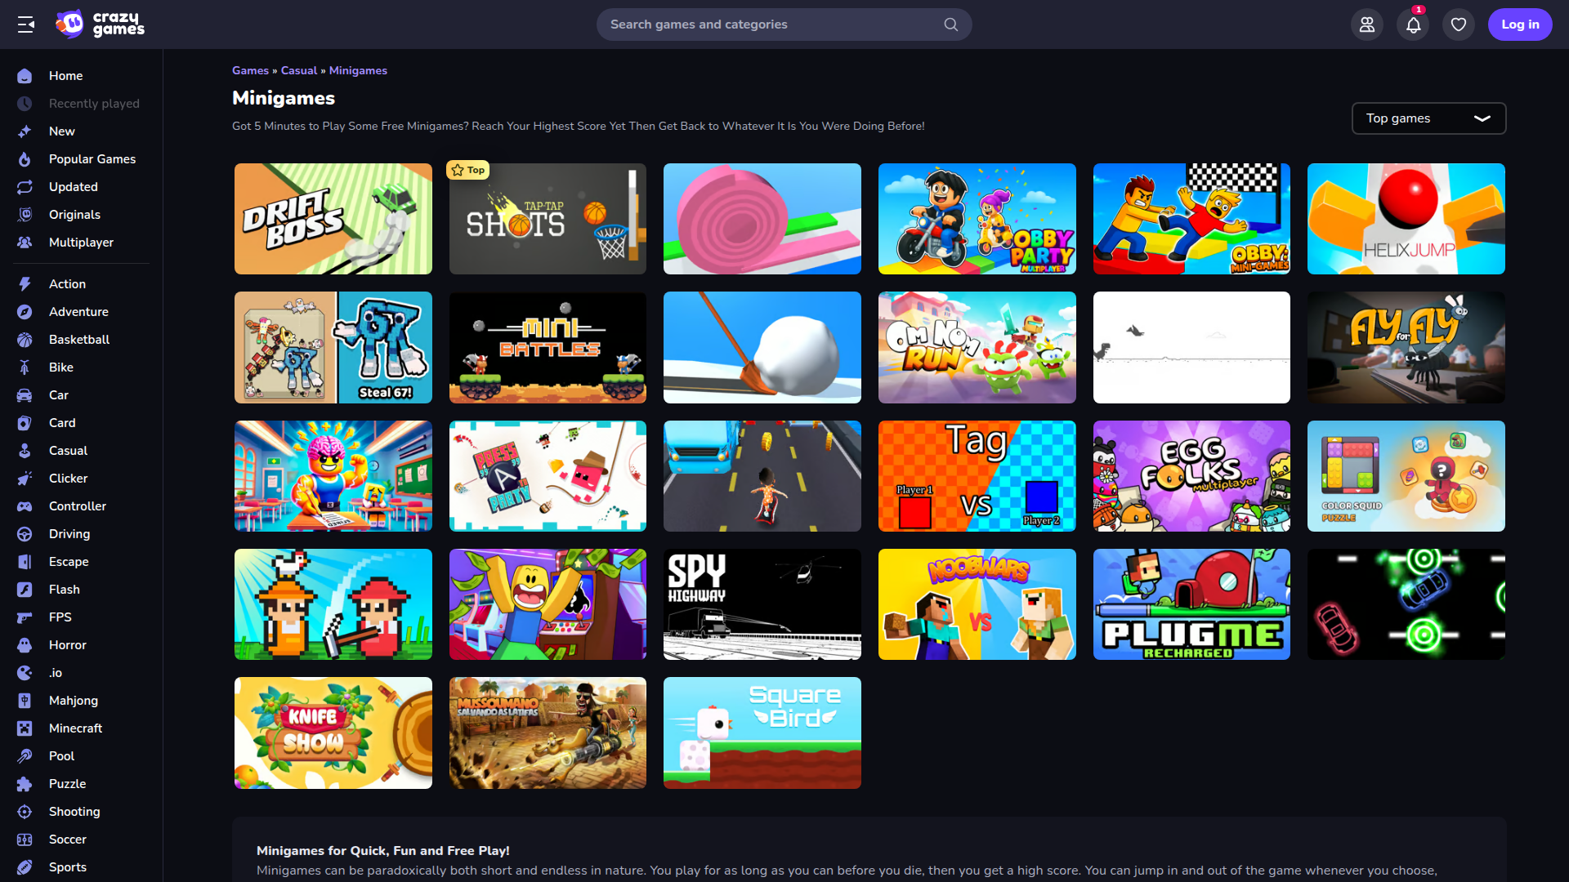Click the Car icon in sidebar
The width and height of the screenshot is (1569, 882).
coord(25,395)
